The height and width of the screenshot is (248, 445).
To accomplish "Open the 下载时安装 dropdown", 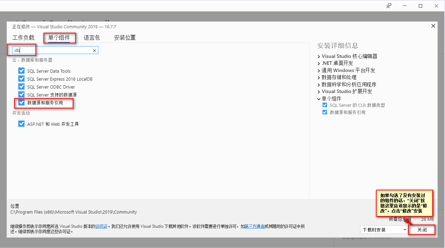I will [x=384, y=229].
